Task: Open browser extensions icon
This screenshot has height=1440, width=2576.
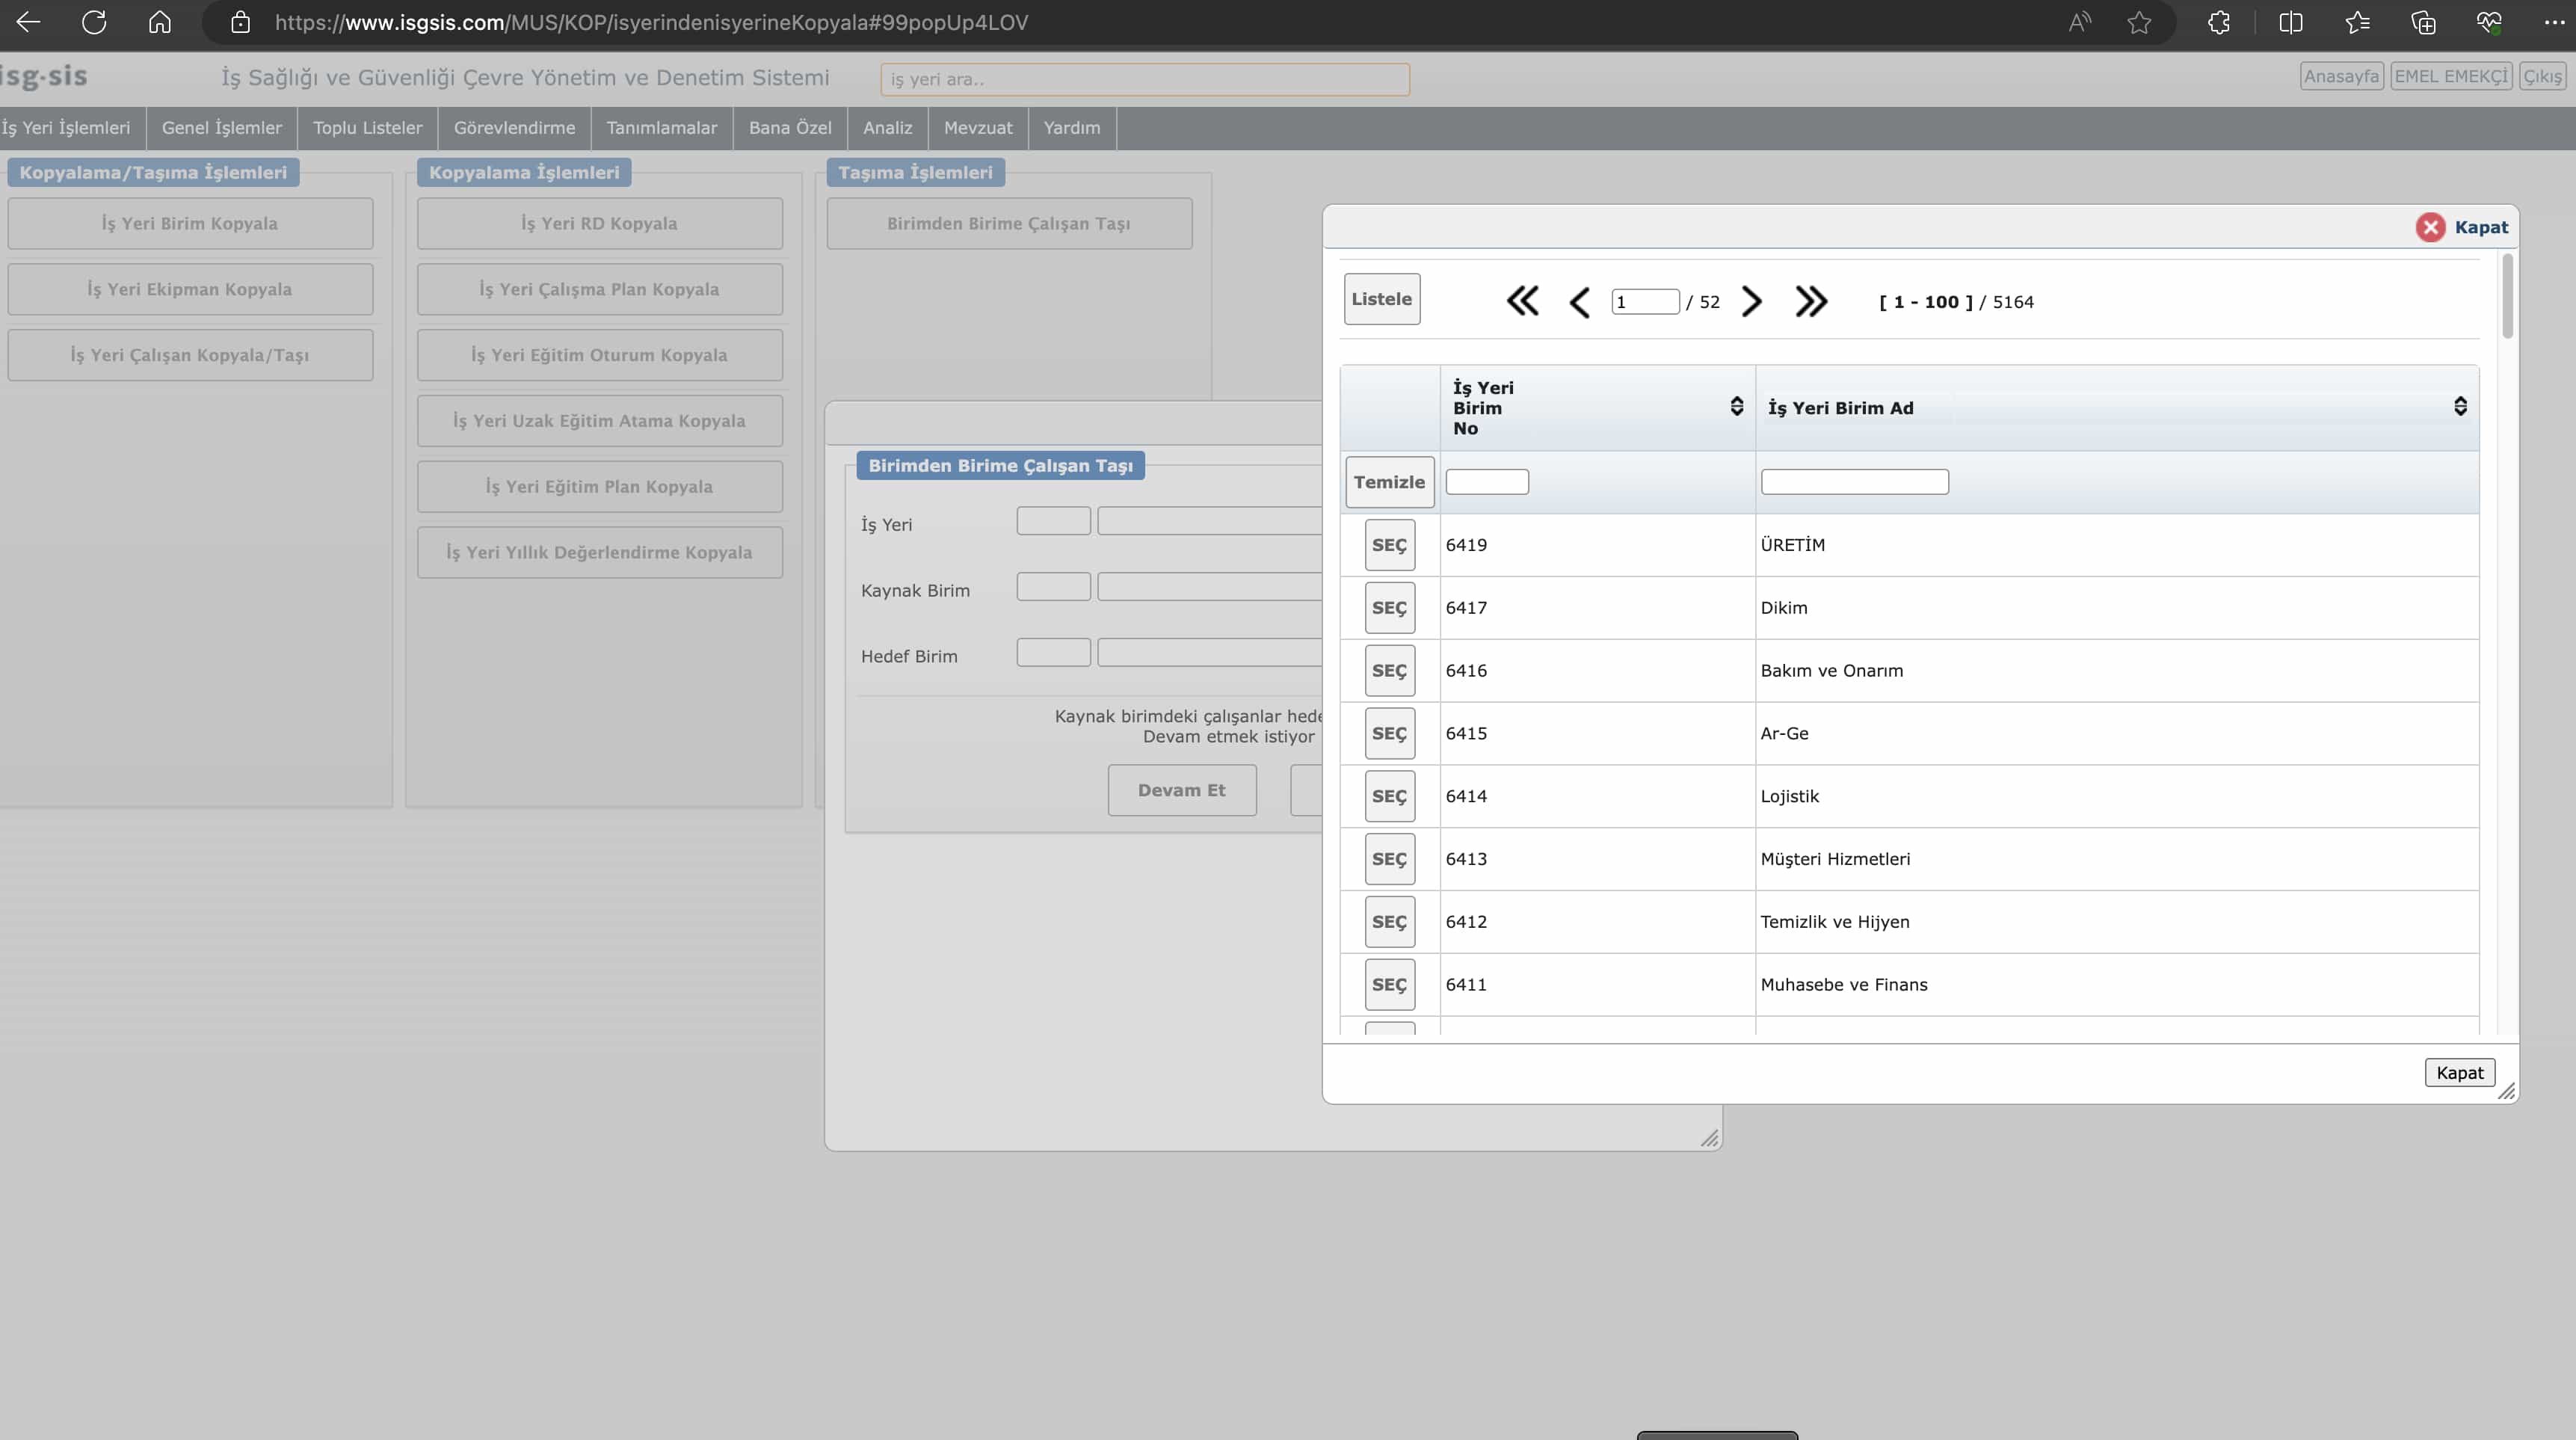Action: [2219, 23]
